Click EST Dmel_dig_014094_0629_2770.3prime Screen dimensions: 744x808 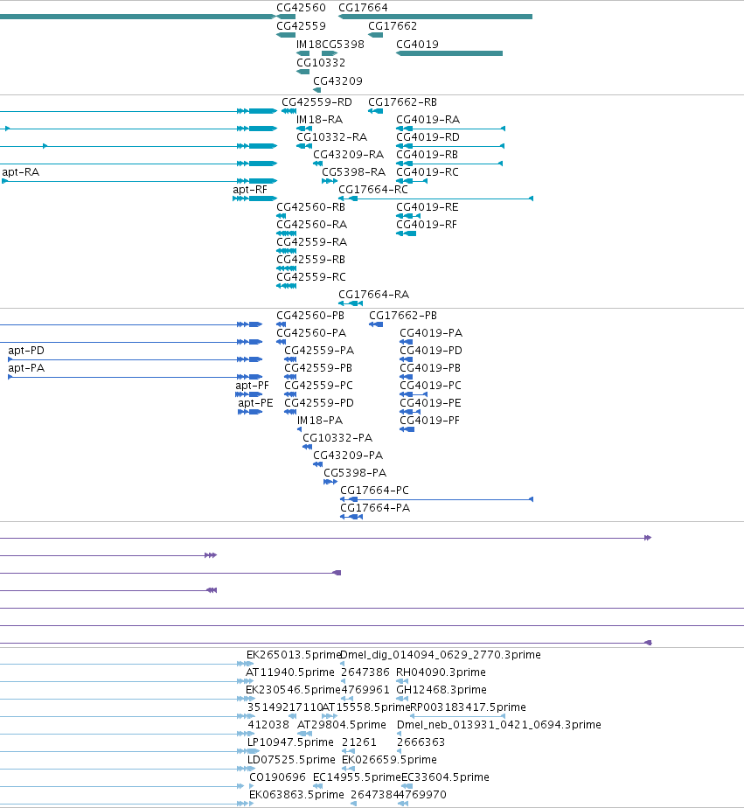441,655
